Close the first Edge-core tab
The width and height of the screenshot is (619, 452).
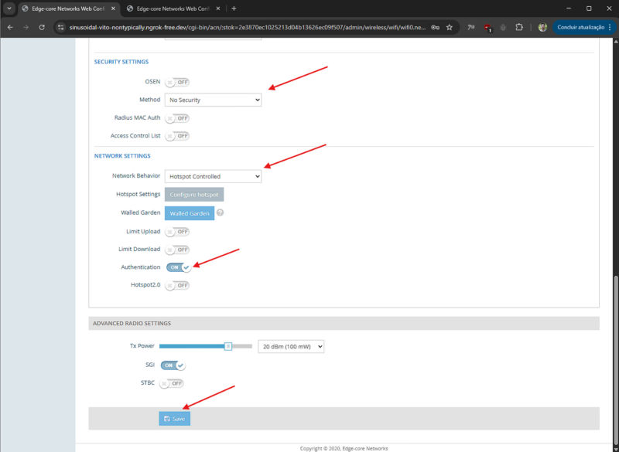[x=113, y=8]
